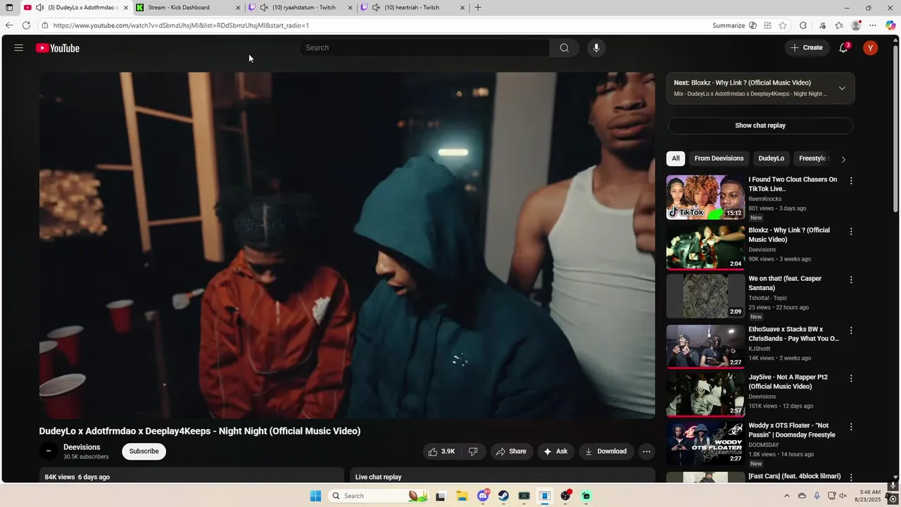Click the browser address bar URL
This screenshot has height=507, width=901.
[x=181, y=25]
